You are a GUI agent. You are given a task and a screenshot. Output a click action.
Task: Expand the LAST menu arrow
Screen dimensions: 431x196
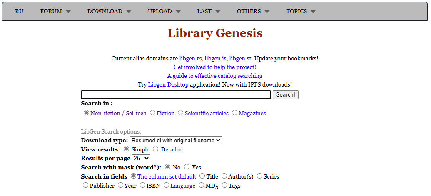pos(218,12)
